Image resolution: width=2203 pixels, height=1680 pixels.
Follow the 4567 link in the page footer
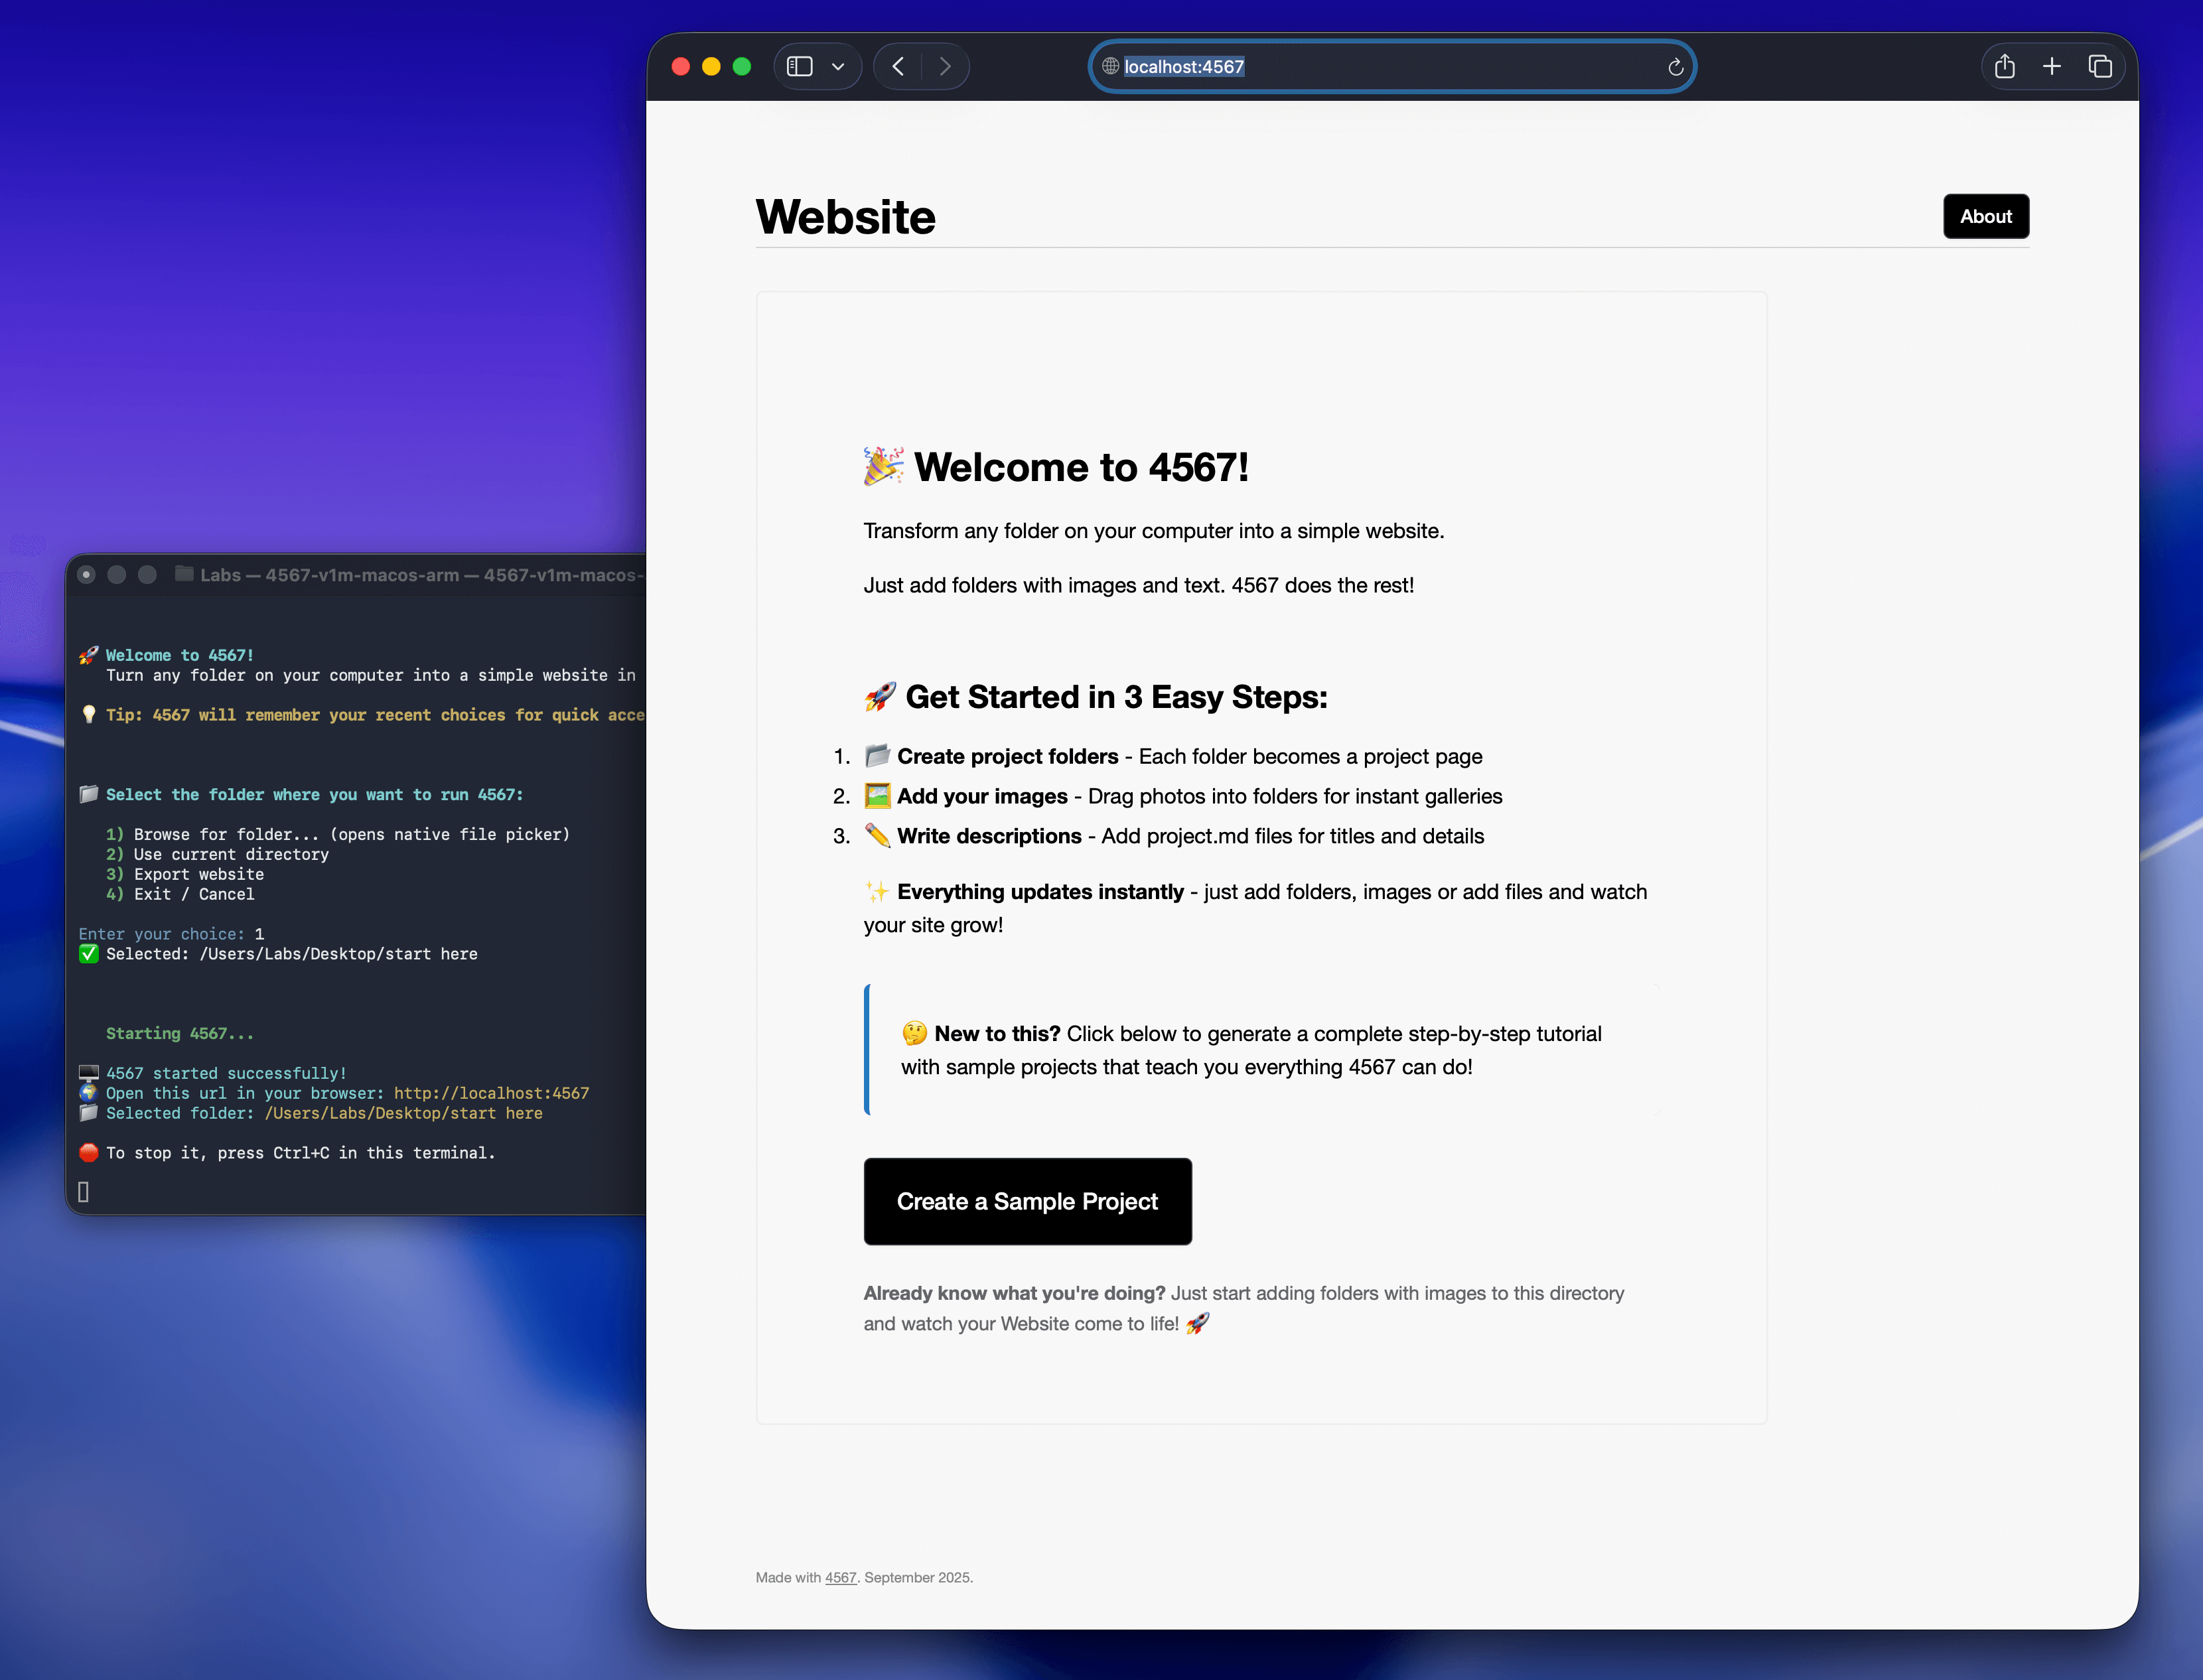(840, 1577)
